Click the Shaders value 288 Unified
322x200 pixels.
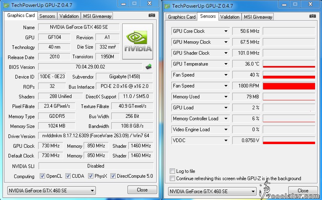61,96
